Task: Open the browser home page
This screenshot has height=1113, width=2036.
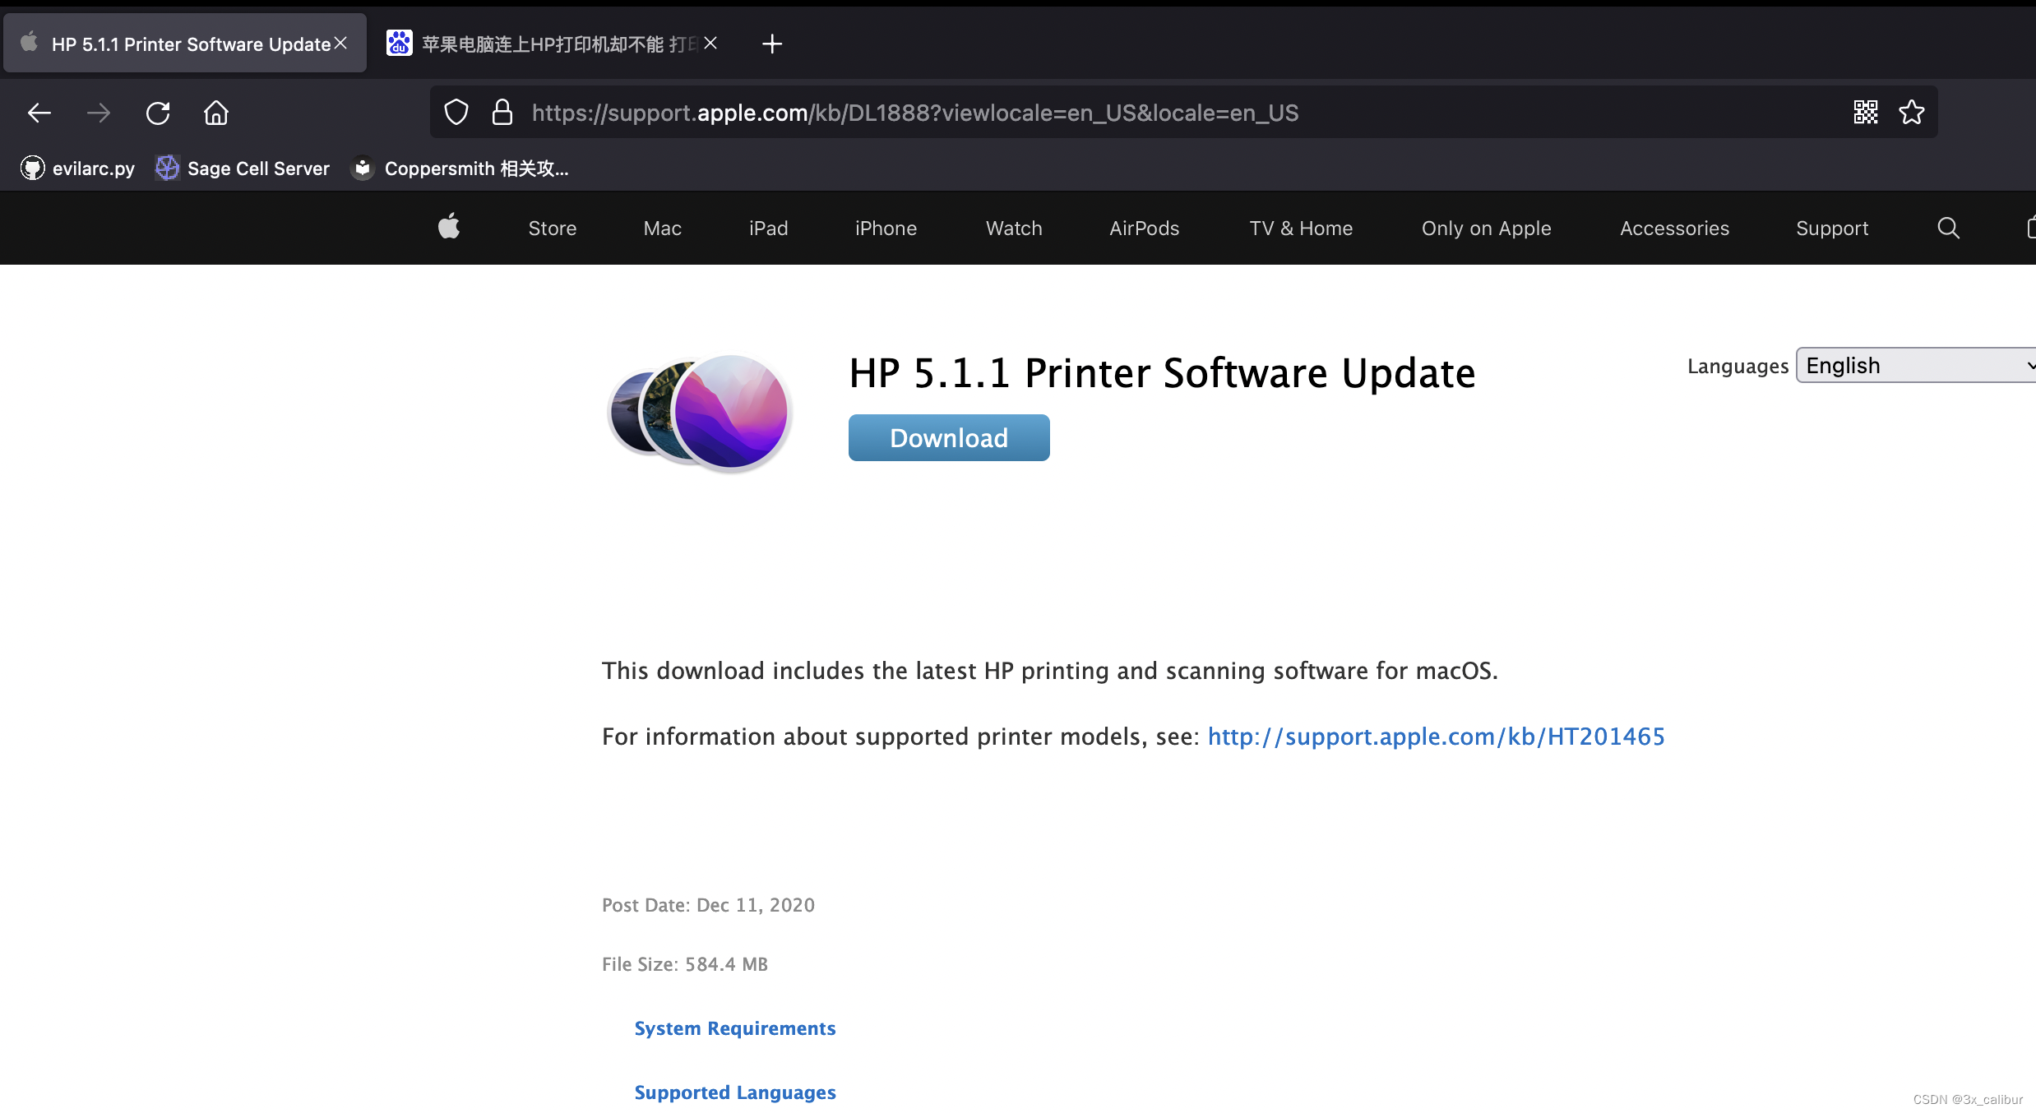Action: (x=216, y=113)
